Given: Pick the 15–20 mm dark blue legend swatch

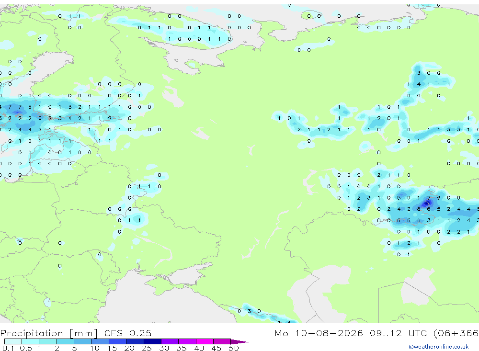Looking at the screenshot, I should (117, 341).
